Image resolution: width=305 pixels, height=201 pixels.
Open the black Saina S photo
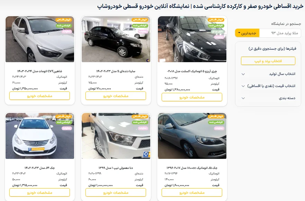coord(116,39)
